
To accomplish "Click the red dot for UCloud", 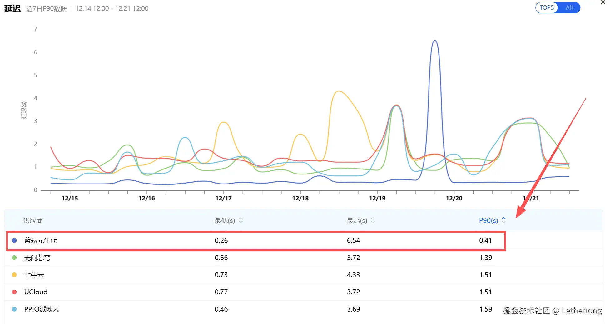I will tap(14, 292).
